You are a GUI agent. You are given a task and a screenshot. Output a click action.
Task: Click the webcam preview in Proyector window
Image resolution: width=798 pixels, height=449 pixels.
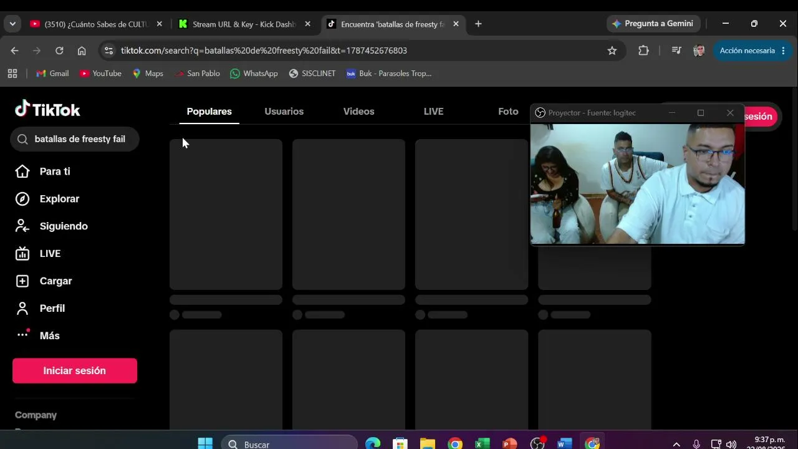tap(637, 184)
